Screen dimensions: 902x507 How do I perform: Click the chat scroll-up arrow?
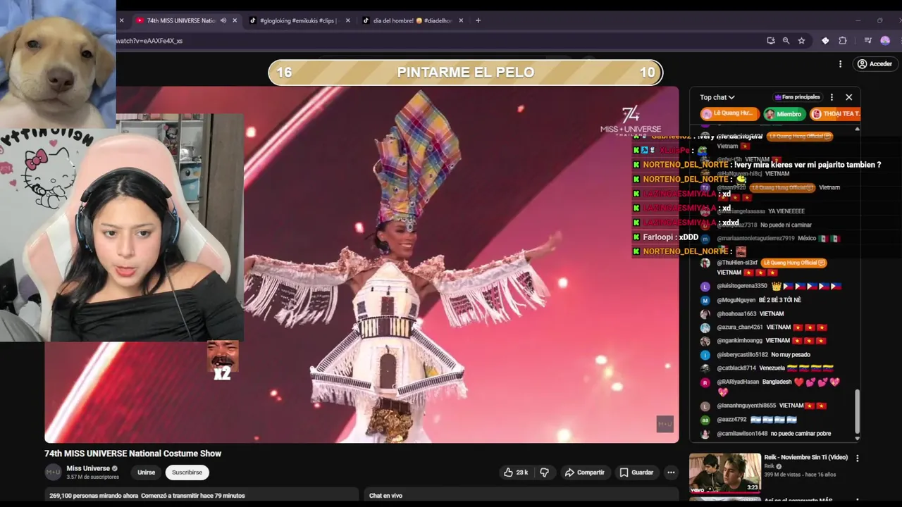click(857, 129)
